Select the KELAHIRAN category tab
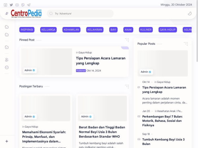The image size is (198, 148). click(95, 30)
